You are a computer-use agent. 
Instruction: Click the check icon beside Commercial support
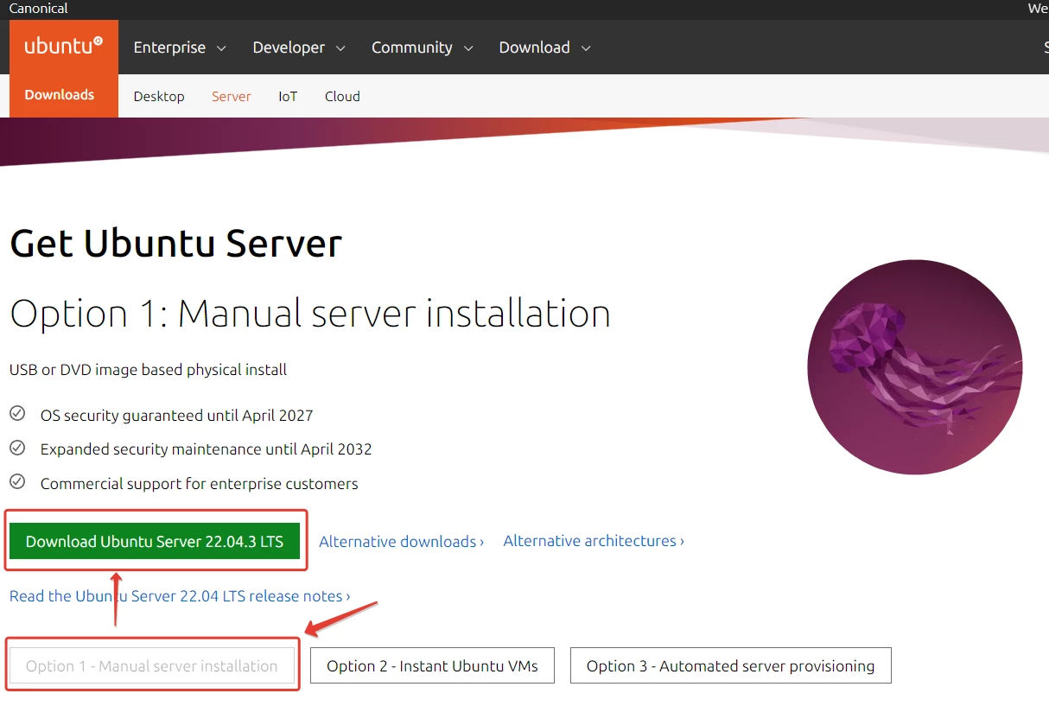coord(17,481)
